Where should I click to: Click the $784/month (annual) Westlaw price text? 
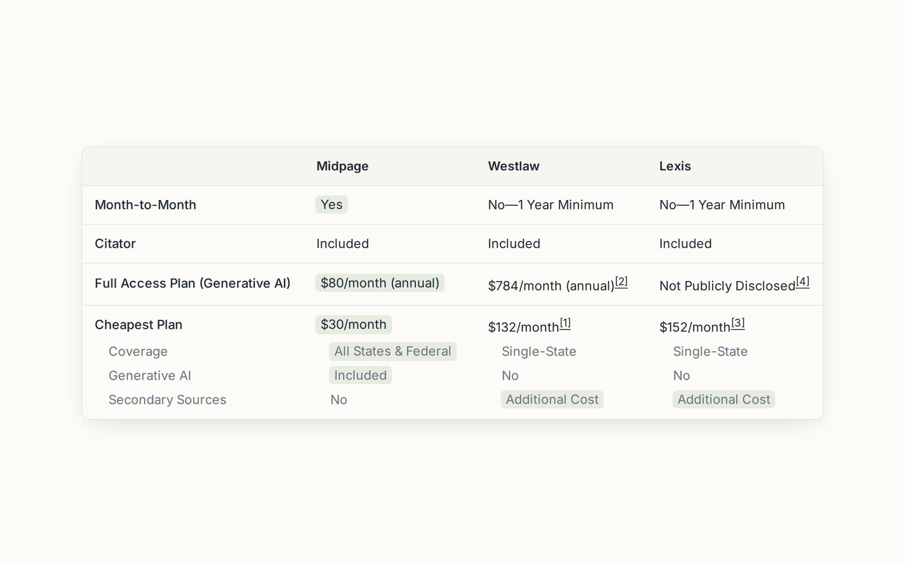[551, 286]
